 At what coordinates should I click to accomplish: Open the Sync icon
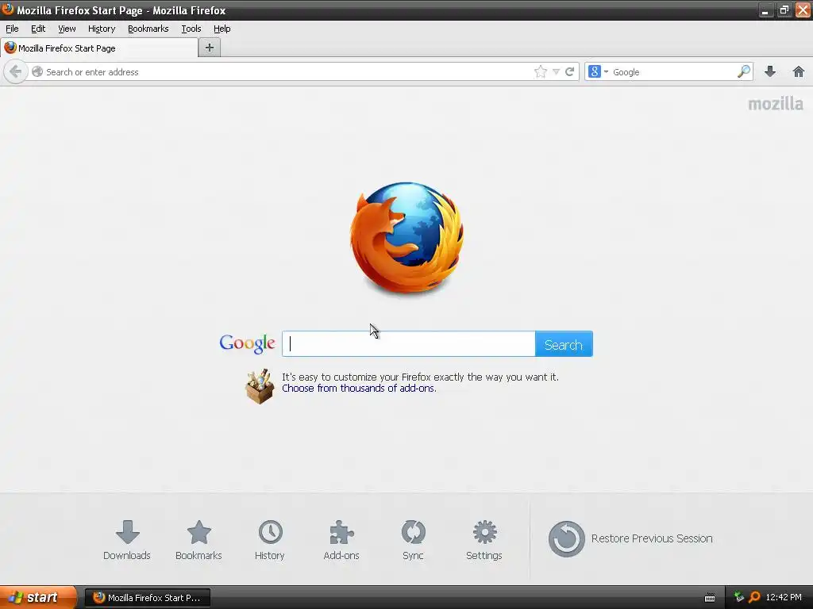(x=413, y=540)
